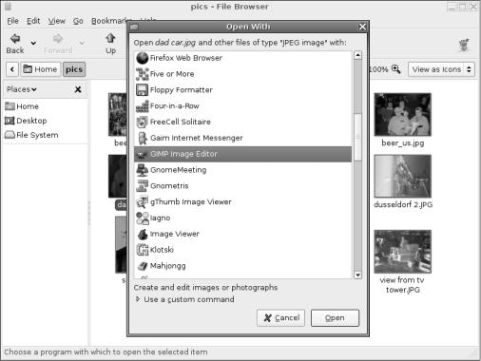Click the zoom in magnifier icon

[395, 68]
